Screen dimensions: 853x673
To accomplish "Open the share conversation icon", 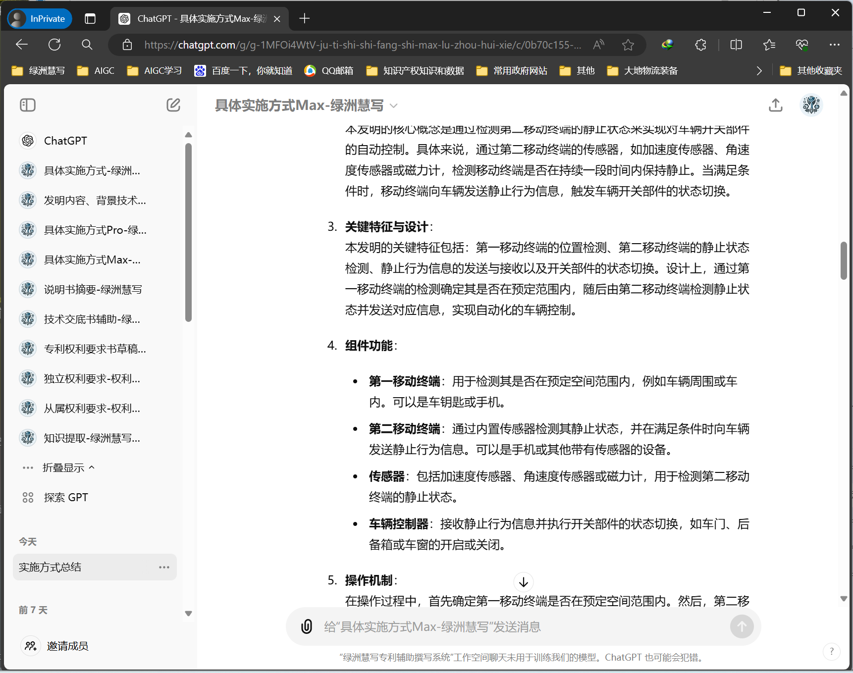I will [x=776, y=105].
